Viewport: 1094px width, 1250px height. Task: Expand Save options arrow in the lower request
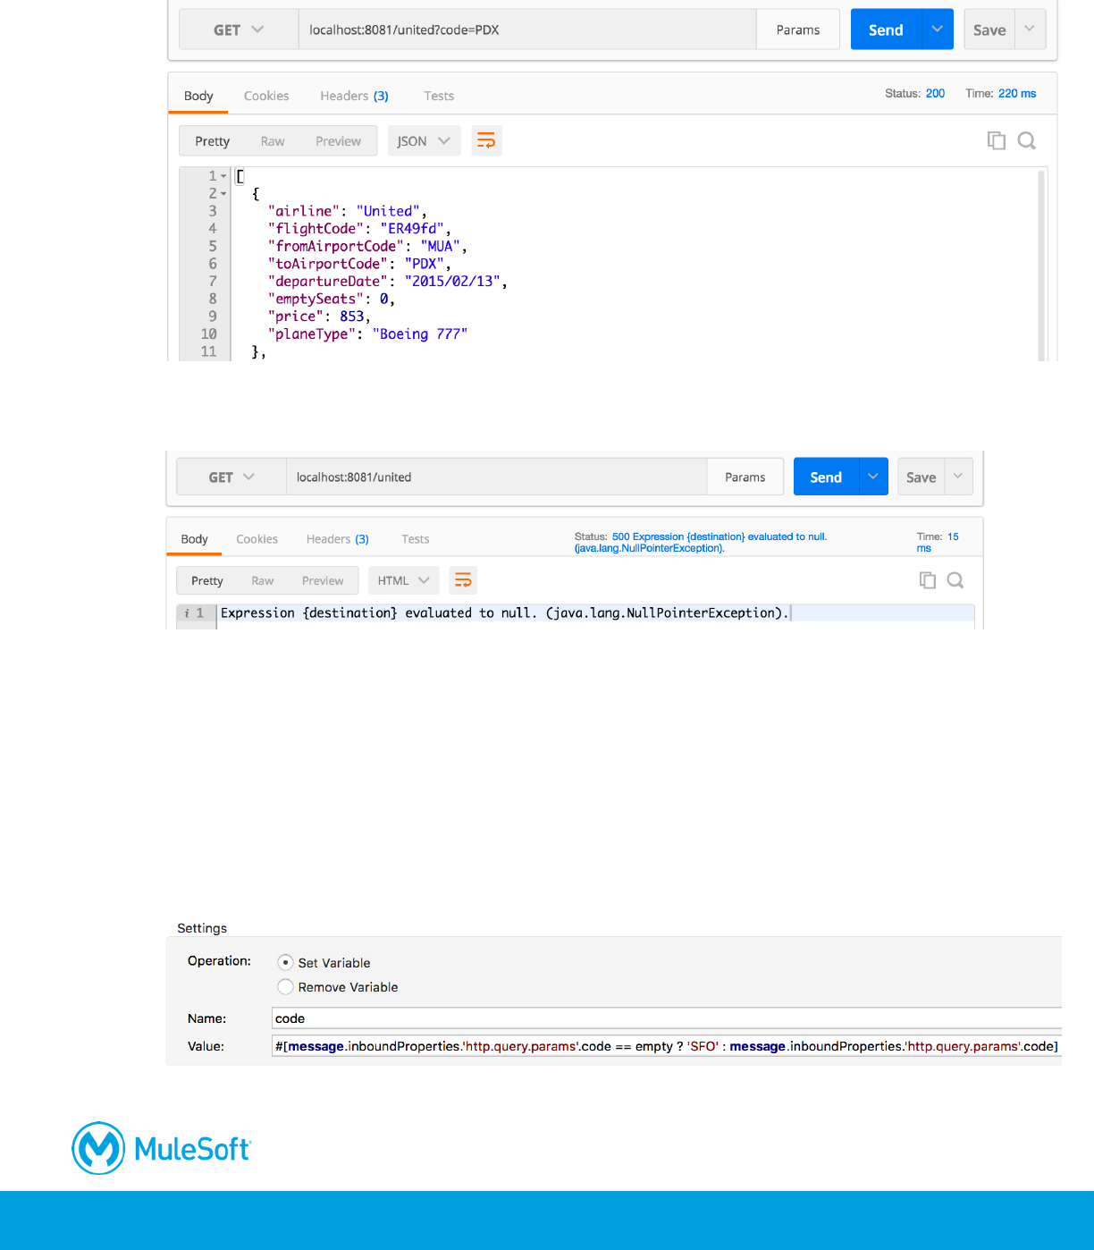tap(958, 477)
